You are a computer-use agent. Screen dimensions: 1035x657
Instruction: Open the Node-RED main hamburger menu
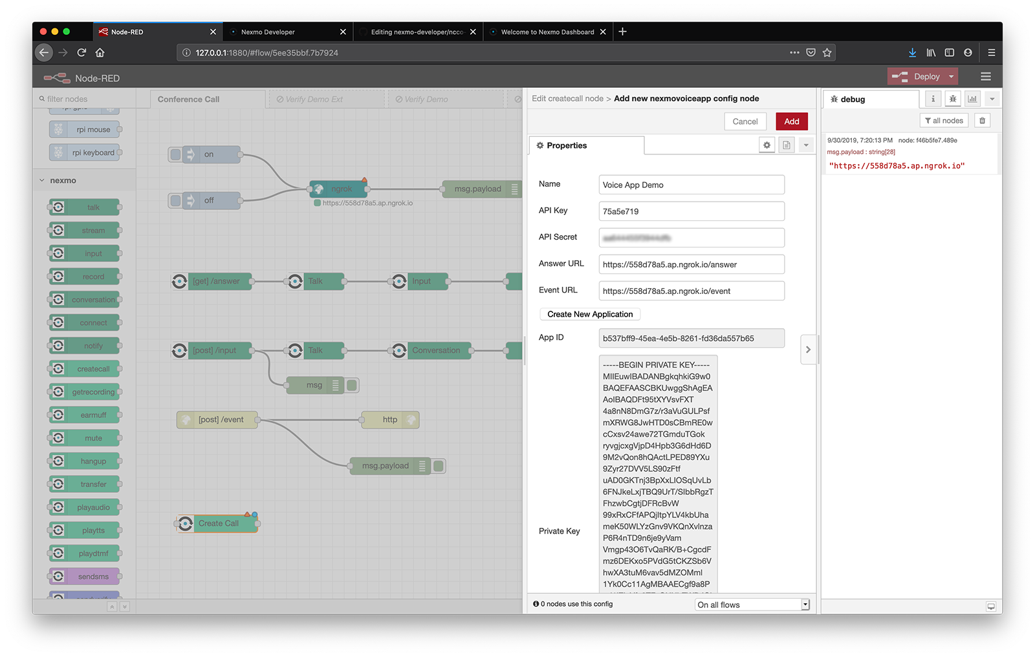[x=986, y=77]
